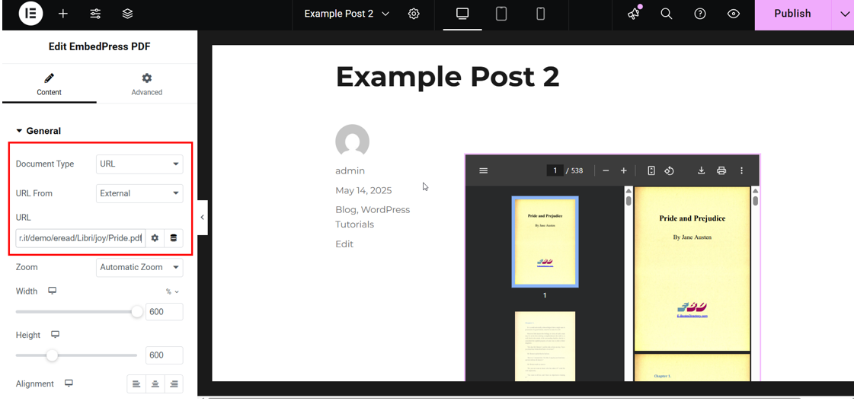Open page settings gear next to title
The width and height of the screenshot is (854, 401).
click(x=414, y=14)
